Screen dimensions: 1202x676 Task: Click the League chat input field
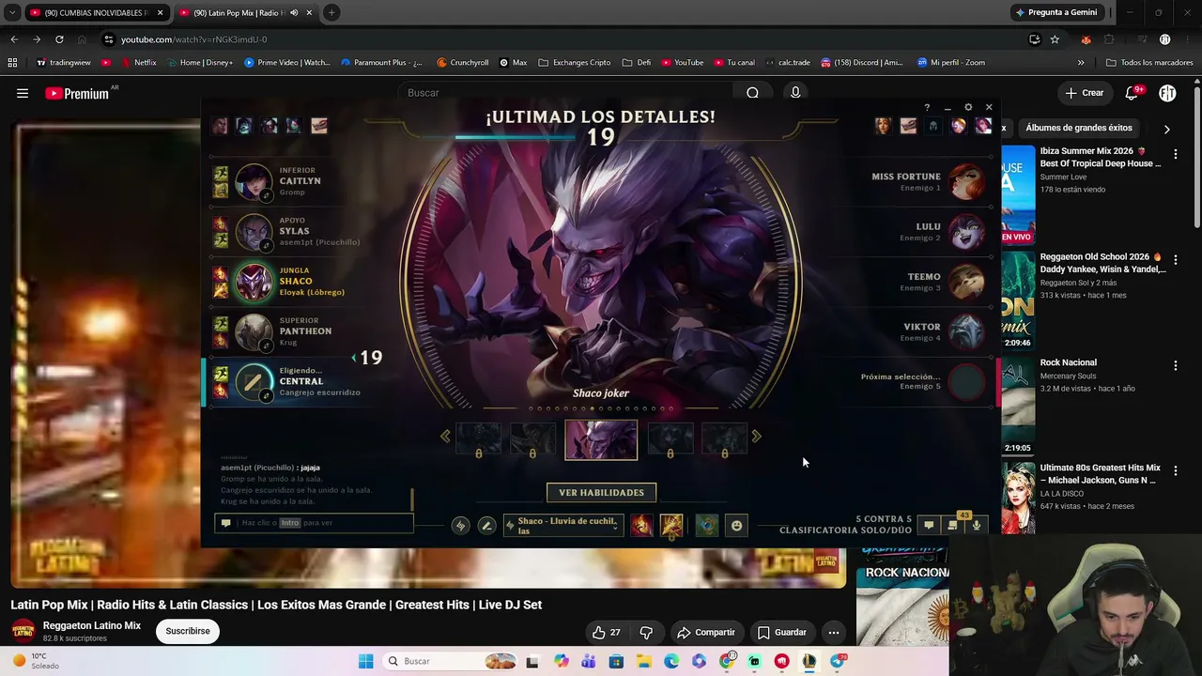point(314,523)
